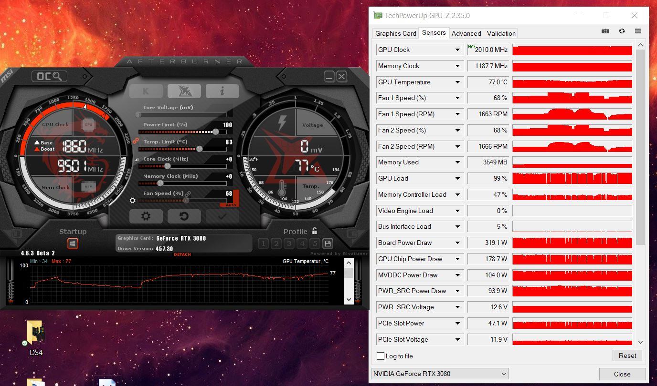Open the Afterburner info button
657x386 pixels.
(222, 91)
